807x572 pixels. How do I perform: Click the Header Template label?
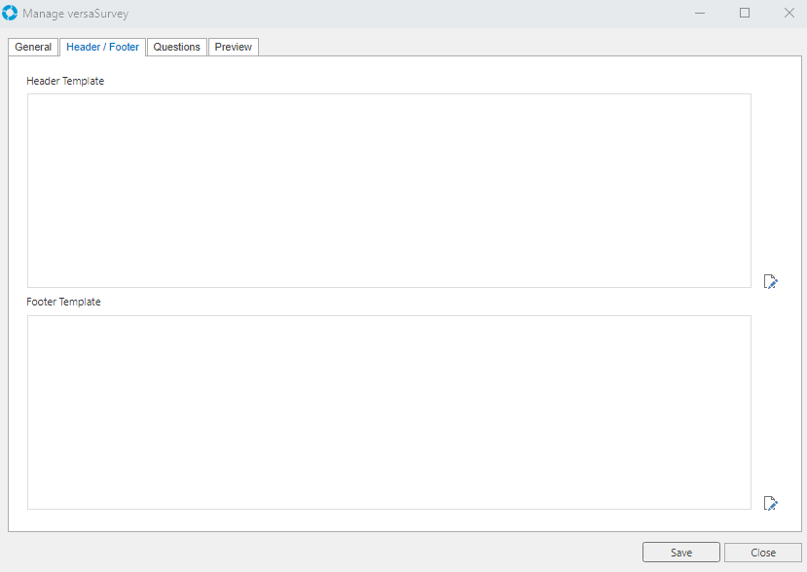pyautogui.click(x=65, y=81)
